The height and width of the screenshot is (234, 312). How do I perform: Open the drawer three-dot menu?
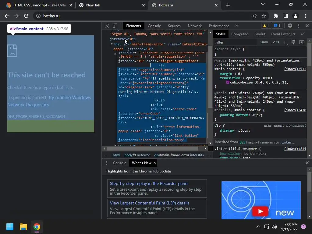[x=107, y=163]
